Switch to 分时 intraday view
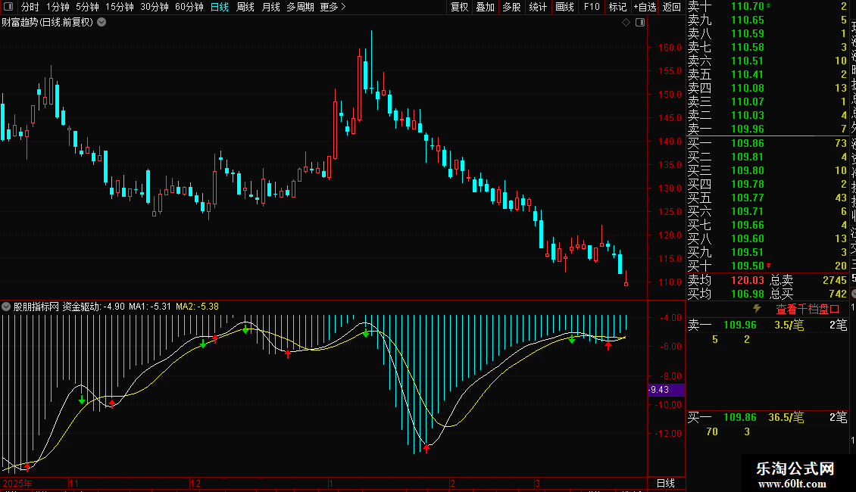 click(30, 7)
